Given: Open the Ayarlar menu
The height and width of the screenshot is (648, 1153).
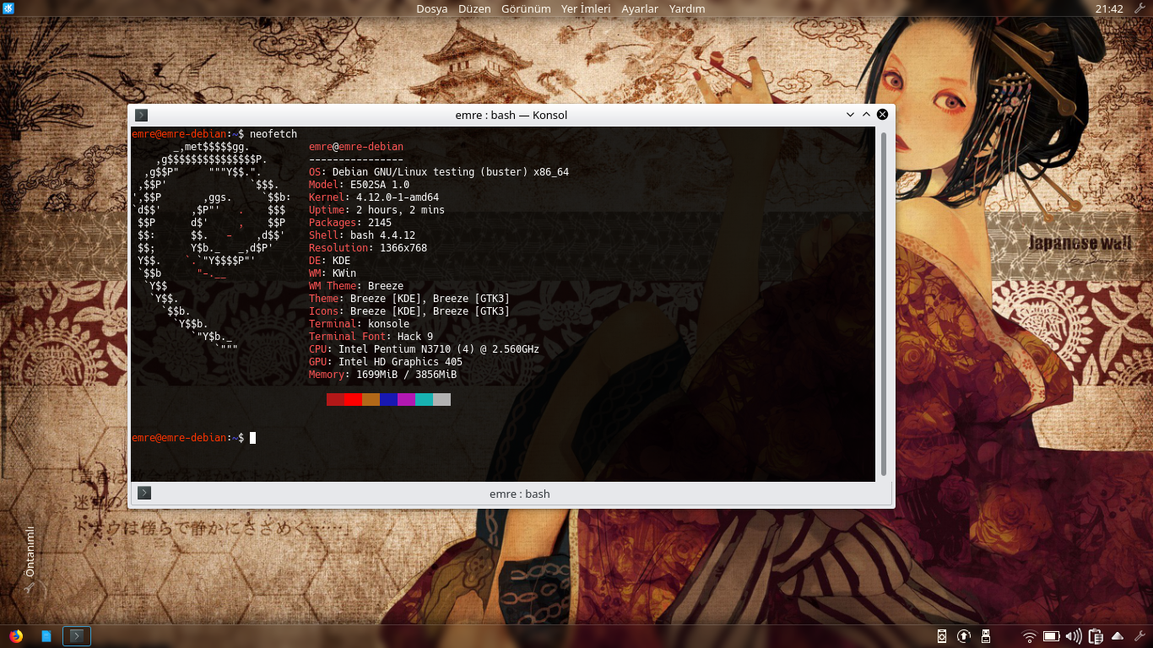Looking at the screenshot, I should coord(640,8).
